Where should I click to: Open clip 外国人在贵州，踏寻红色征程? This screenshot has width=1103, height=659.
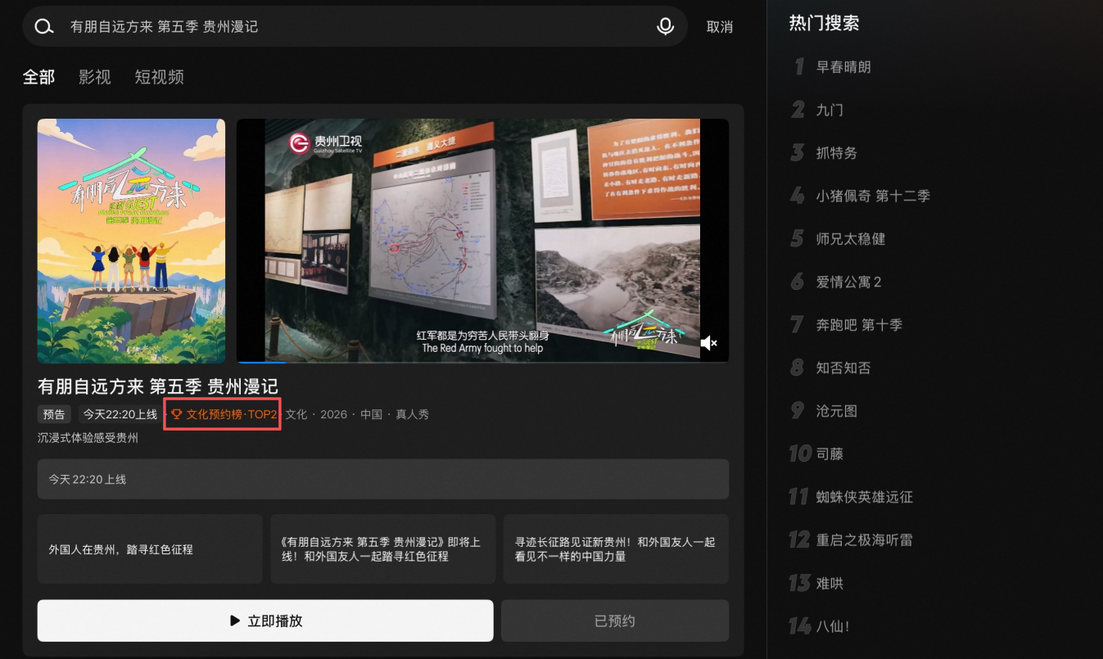click(150, 549)
